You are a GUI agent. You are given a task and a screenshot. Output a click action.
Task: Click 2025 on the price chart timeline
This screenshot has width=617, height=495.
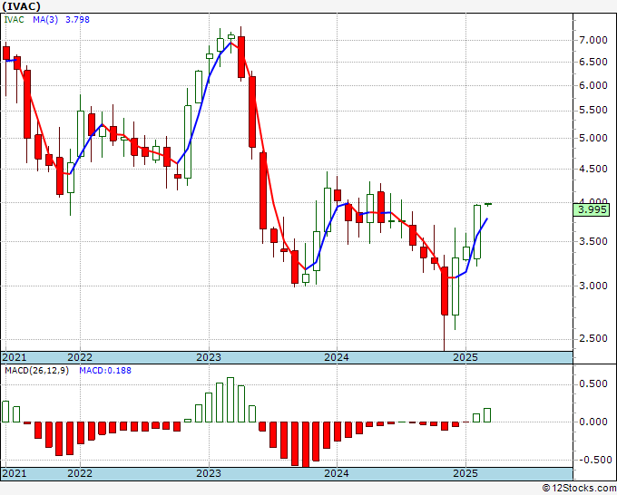[465, 357]
